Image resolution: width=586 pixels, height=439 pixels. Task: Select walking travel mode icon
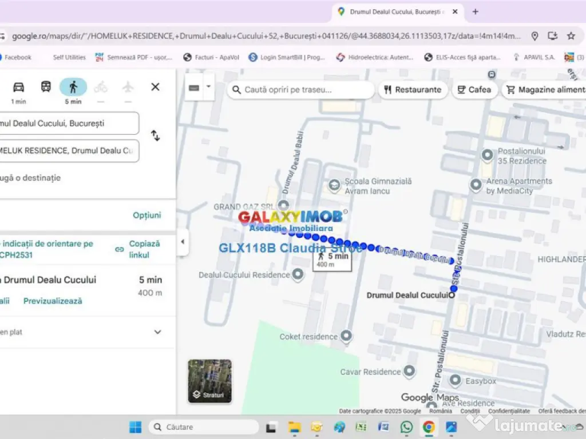73,87
